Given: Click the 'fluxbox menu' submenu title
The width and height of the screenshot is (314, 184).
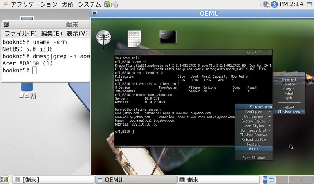Looking at the screenshot, I should [254, 107].
